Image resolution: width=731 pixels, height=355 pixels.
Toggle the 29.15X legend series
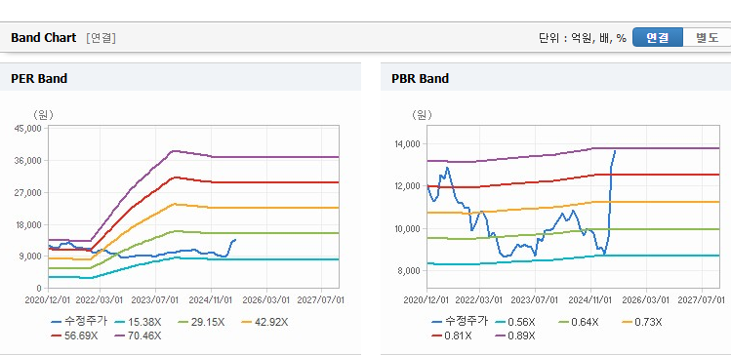(x=201, y=322)
